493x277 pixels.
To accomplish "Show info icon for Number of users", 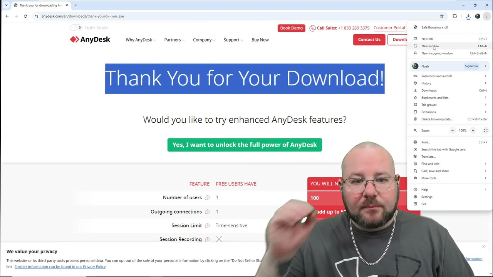I will [x=207, y=198].
